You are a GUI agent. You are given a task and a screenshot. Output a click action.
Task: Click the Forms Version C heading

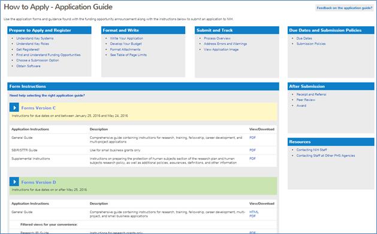point(38,108)
